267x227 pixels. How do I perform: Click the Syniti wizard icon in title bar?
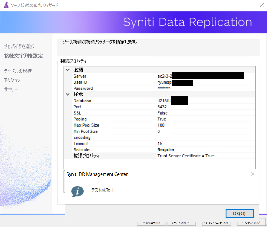tap(6, 6)
